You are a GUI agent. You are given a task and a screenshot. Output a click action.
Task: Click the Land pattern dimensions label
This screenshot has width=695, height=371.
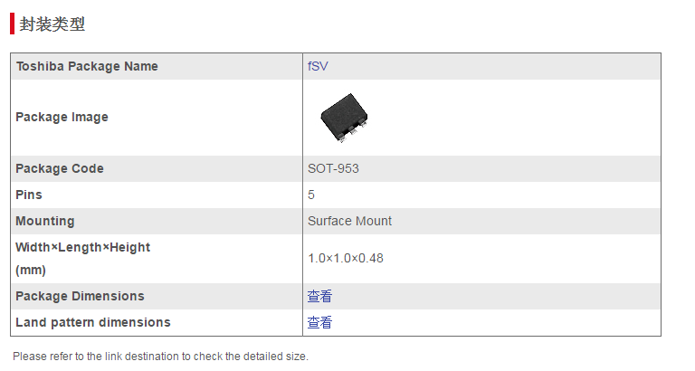coord(93,322)
